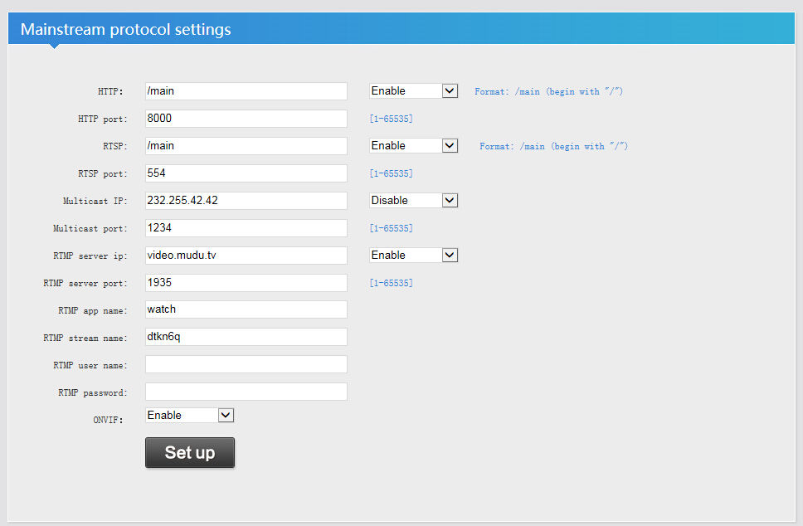Click the empty RTMP password field
The height and width of the screenshot is (526, 803).
point(246,392)
